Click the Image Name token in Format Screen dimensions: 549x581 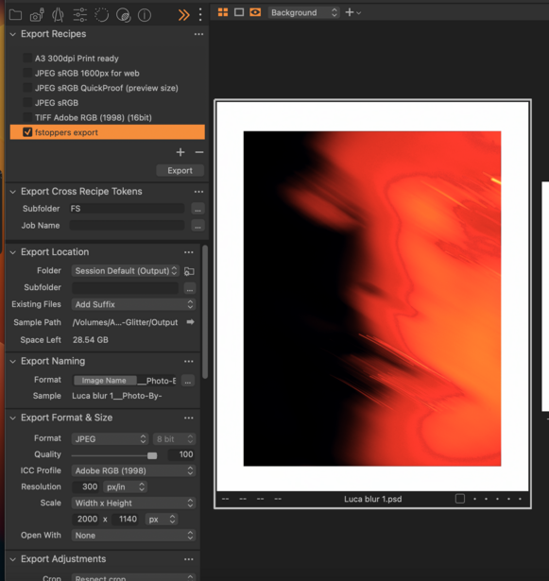pos(104,381)
